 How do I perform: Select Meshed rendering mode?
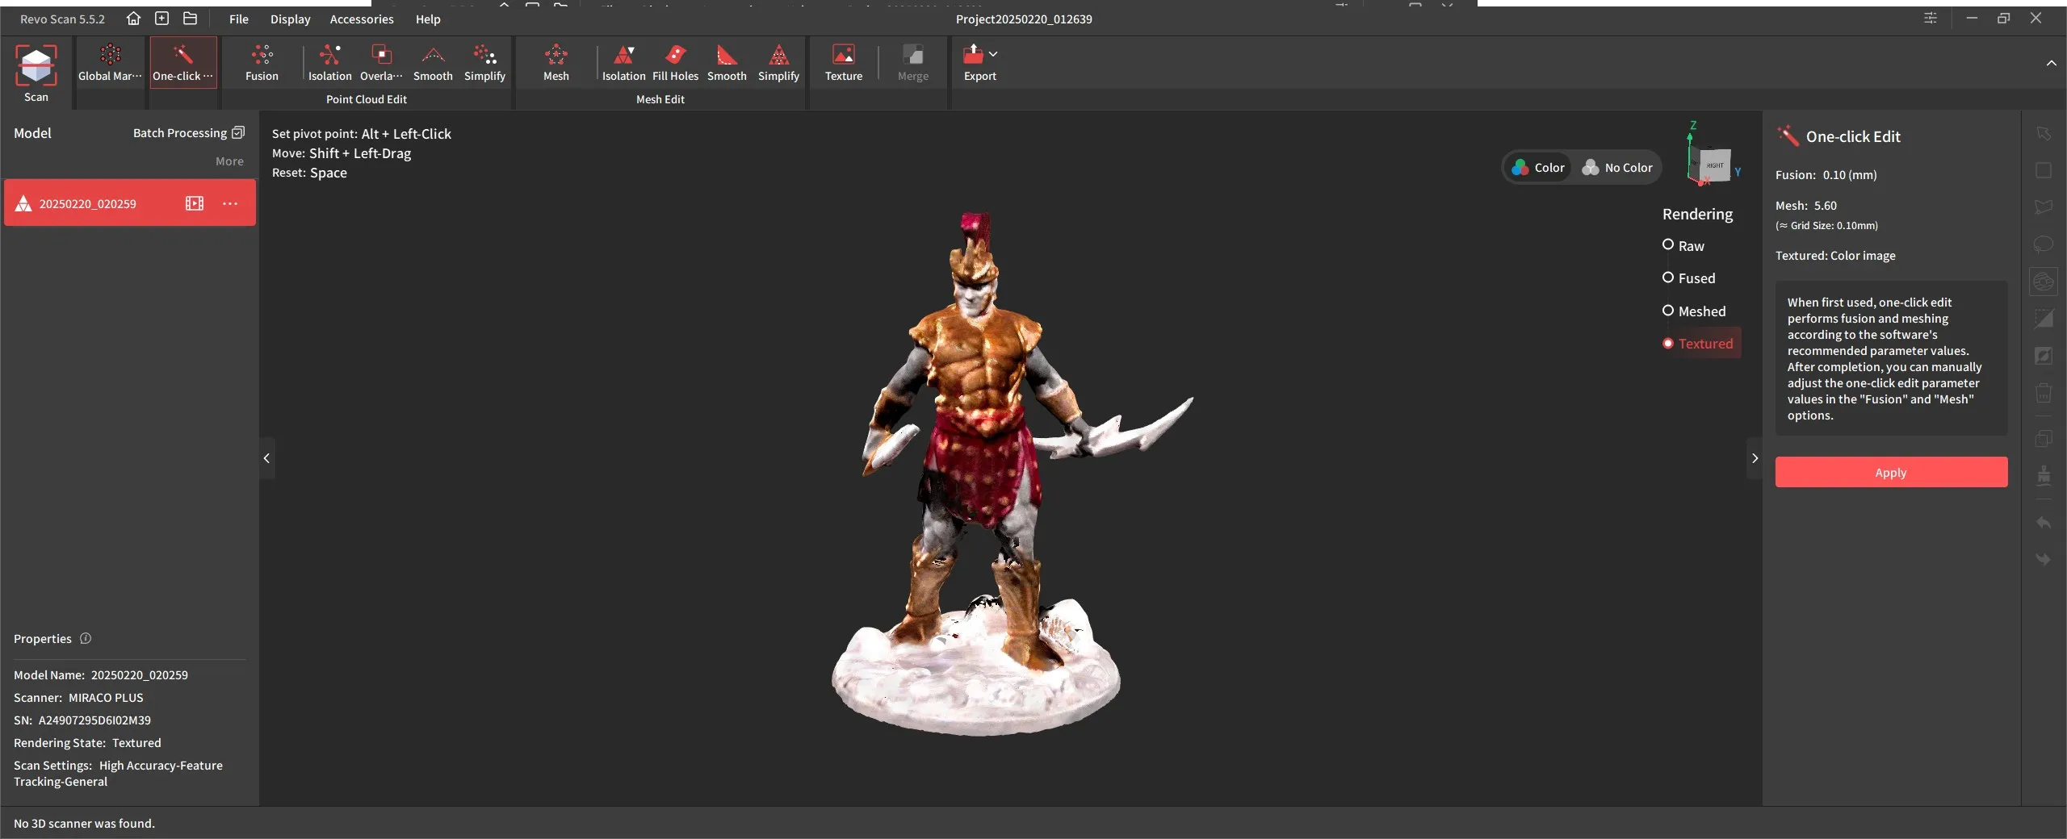1694,311
